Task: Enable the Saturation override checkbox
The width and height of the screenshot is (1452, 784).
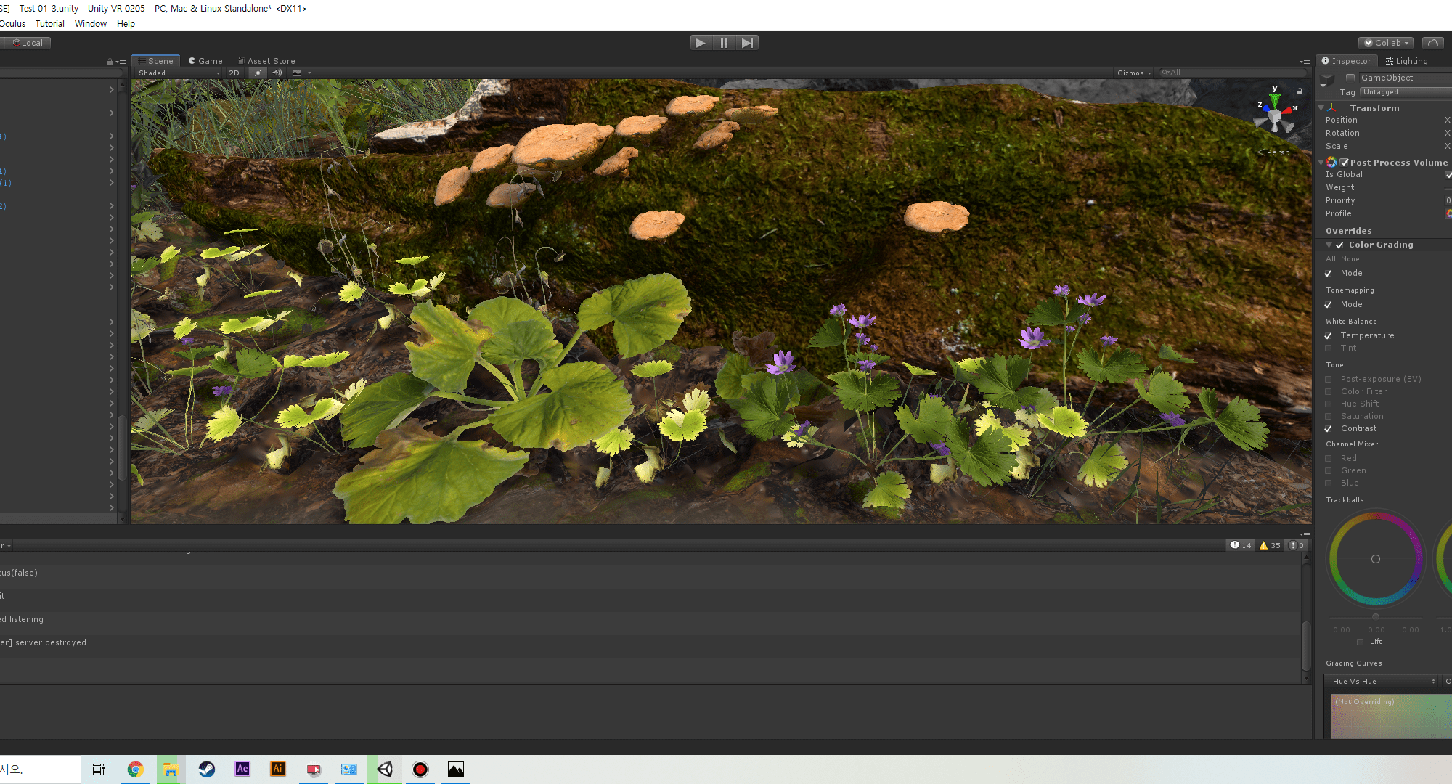Action: coord(1329,417)
